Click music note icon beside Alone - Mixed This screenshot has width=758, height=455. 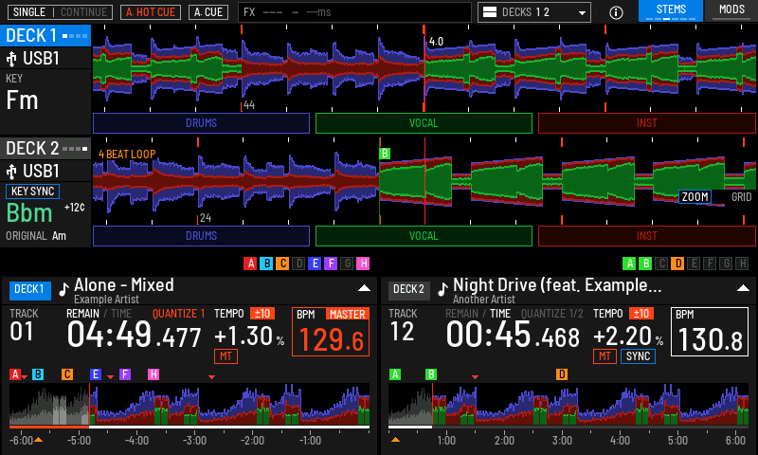pos(63,289)
